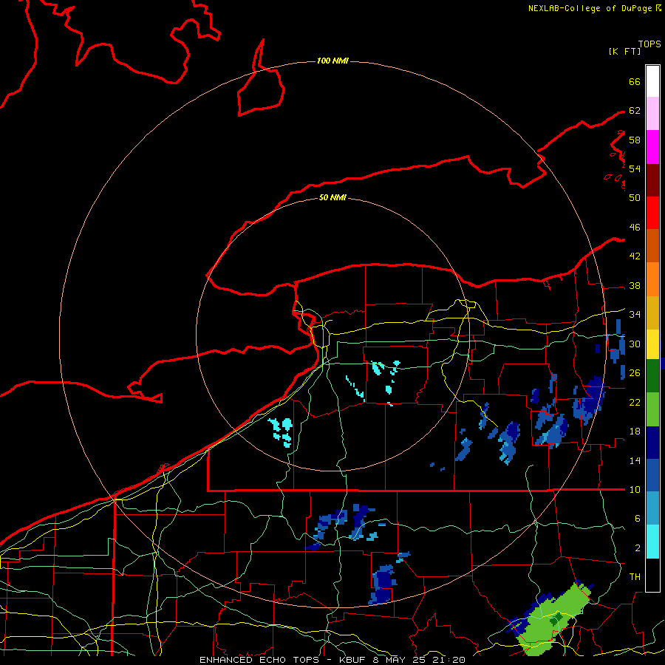Click the 'ENHANCED ECHO TOPS' title text
The image size is (665, 665).
259,660
